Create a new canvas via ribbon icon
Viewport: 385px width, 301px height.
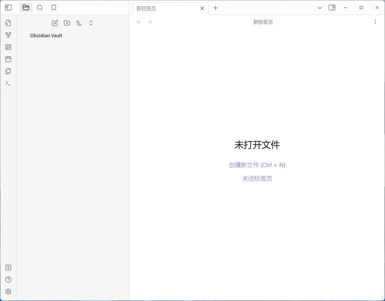click(x=8, y=47)
